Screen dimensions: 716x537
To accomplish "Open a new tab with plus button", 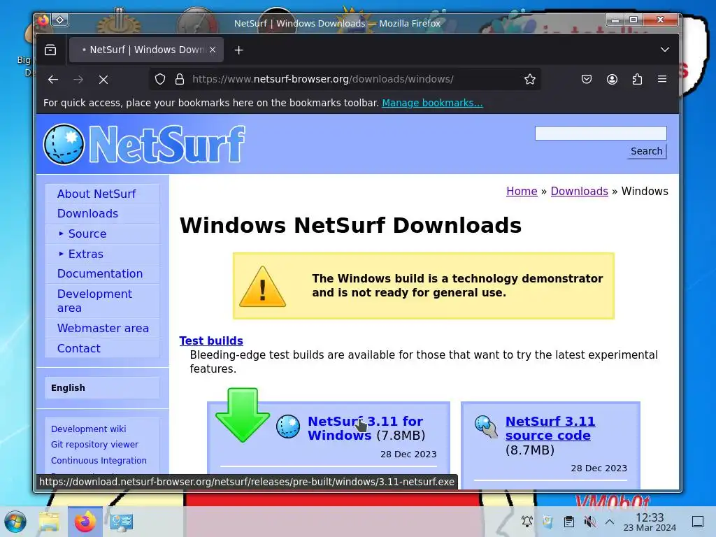I will point(239,50).
